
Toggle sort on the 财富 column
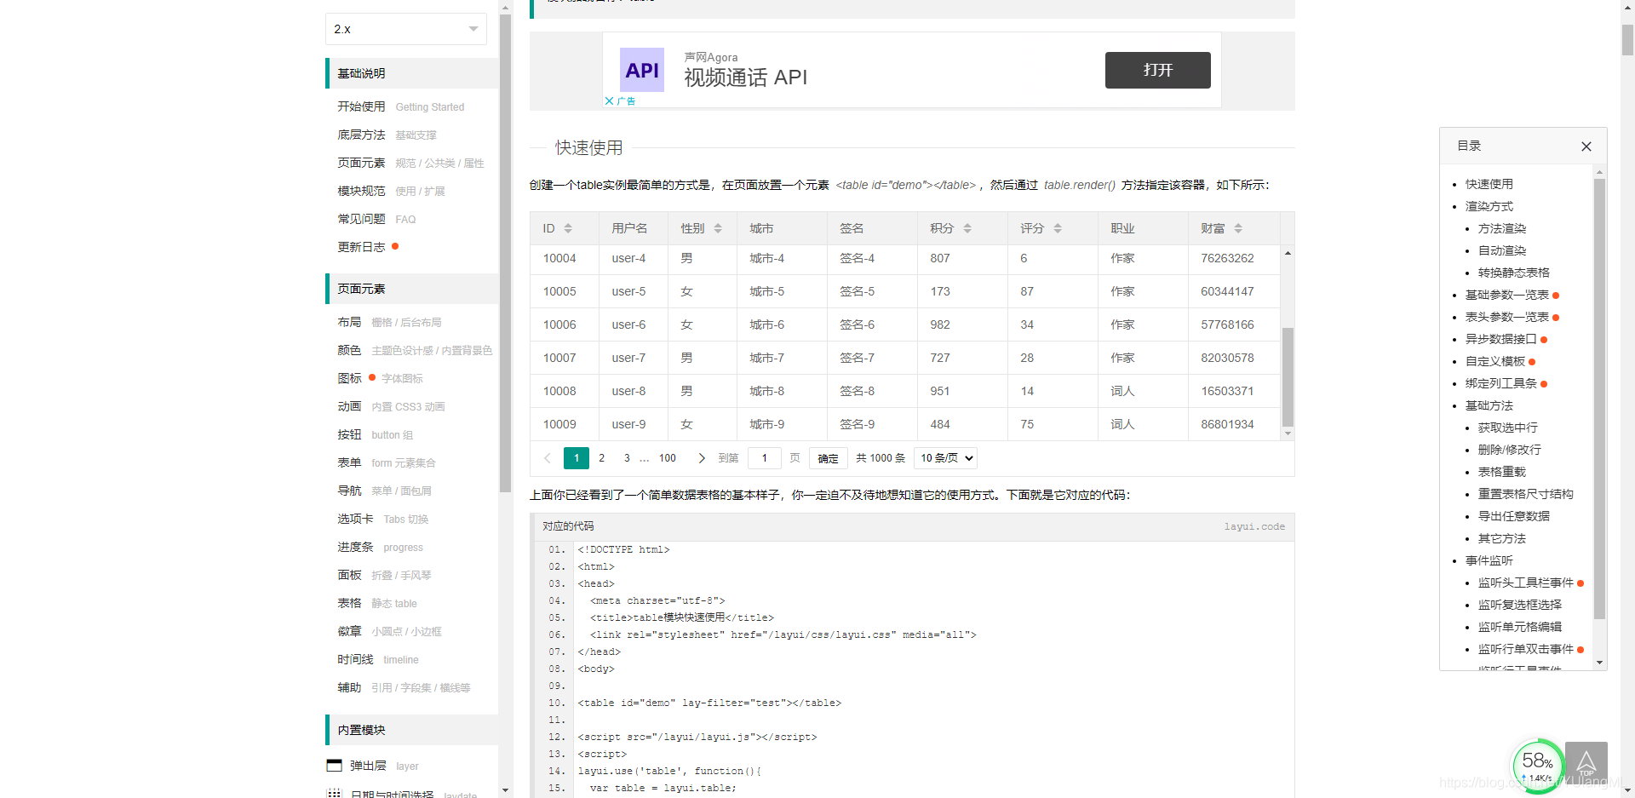pos(1236,227)
